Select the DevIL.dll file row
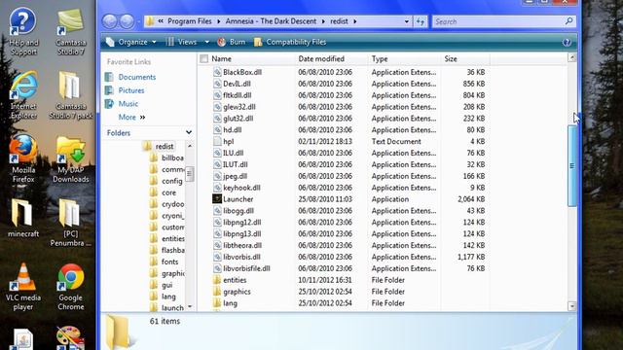The height and width of the screenshot is (350, 623). pyautogui.click(x=348, y=84)
